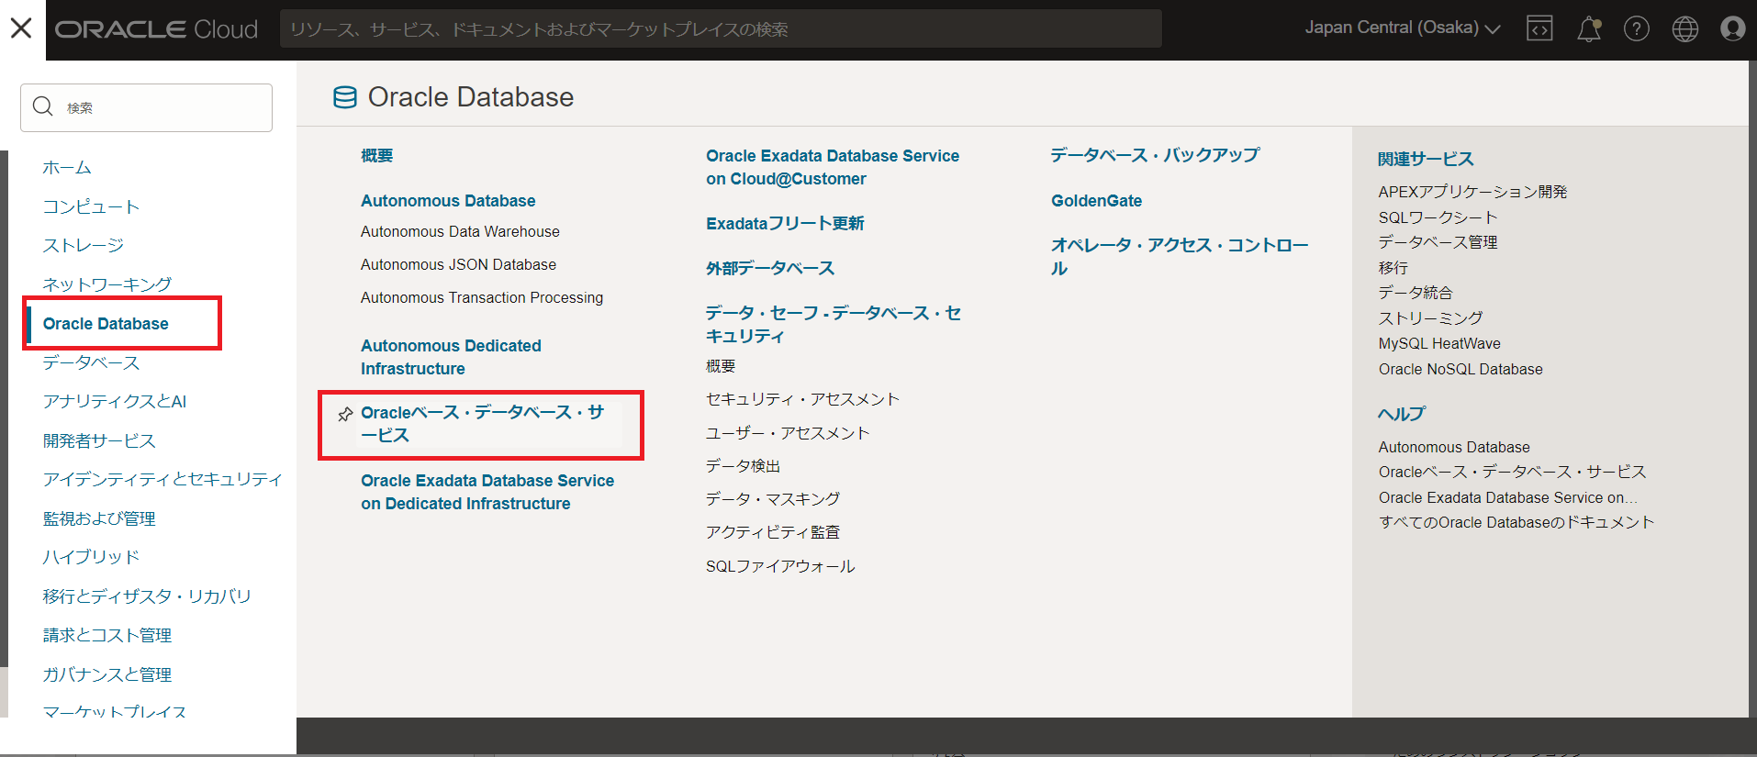The width and height of the screenshot is (1757, 757).
Task: Open Oracleベース・データベース・サービス link
Action: click(x=482, y=423)
